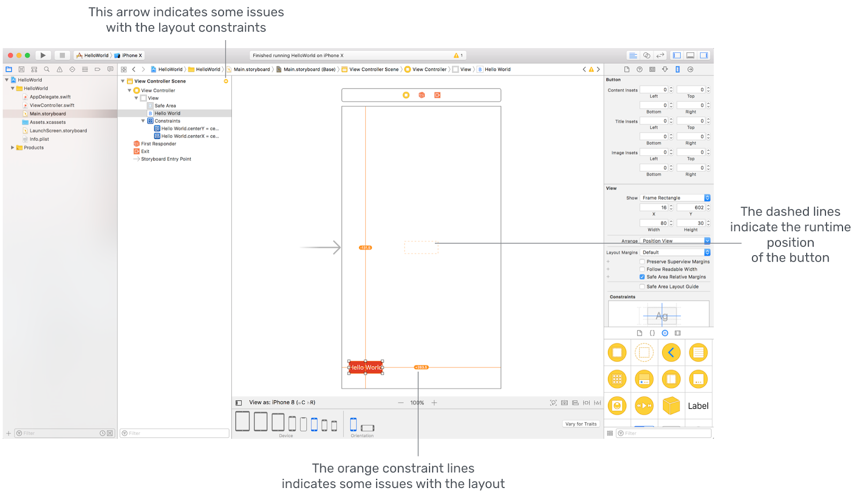Stop the running scheme
The height and width of the screenshot is (496, 857).
pos(62,55)
